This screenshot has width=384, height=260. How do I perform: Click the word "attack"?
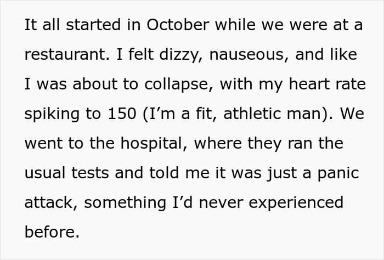tap(48, 202)
